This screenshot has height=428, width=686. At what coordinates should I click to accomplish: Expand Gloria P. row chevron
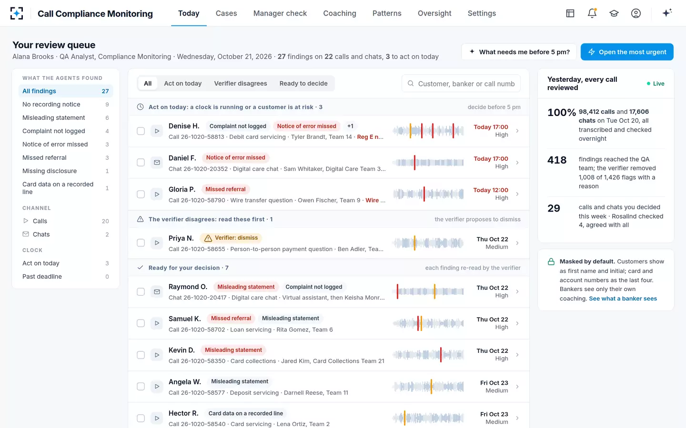(x=517, y=194)
